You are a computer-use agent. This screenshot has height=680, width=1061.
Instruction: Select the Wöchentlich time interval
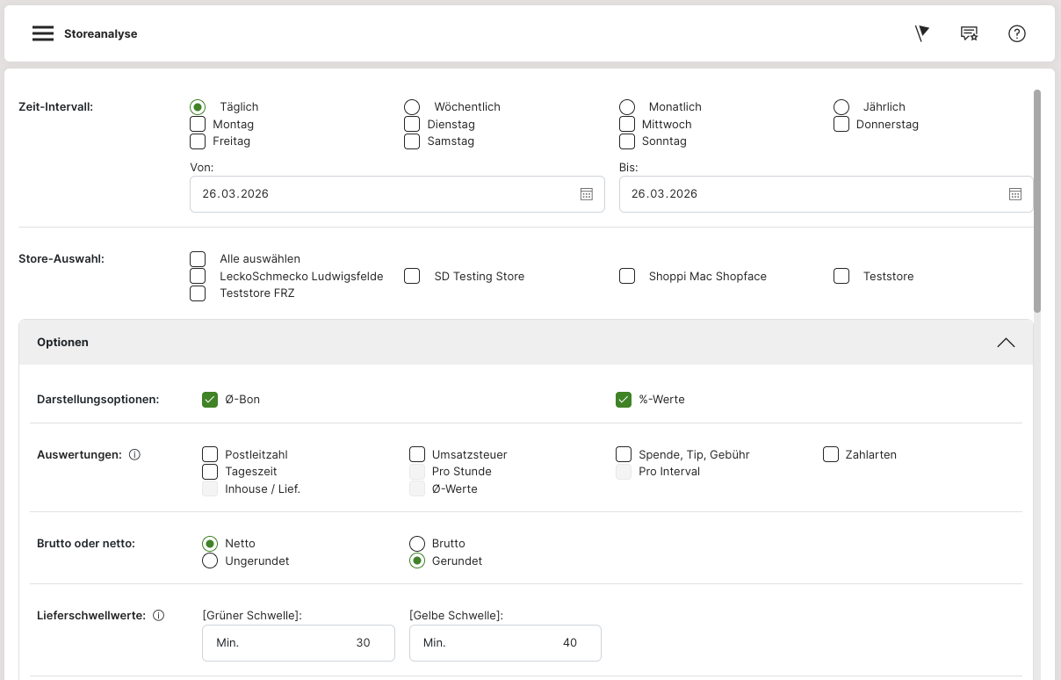(412, 107)
